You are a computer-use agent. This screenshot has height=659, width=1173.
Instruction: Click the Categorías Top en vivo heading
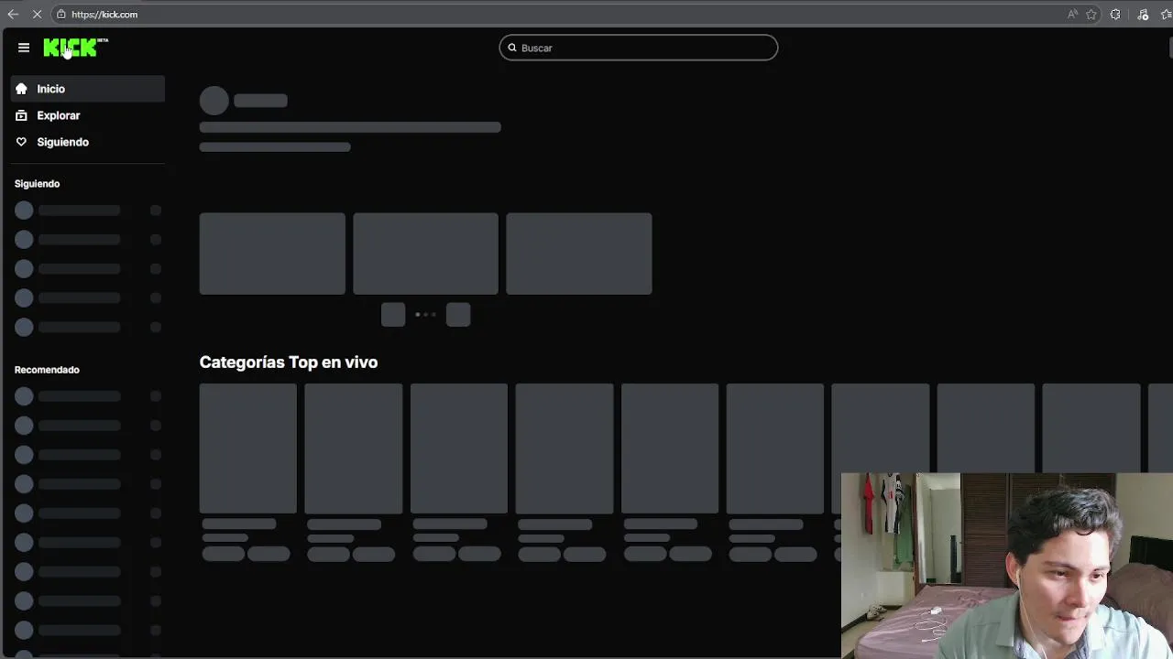click(289, 362)
